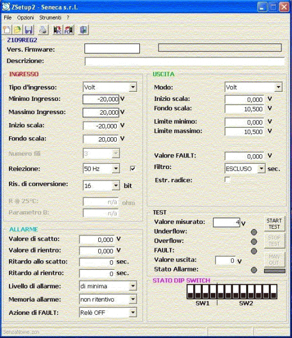
Task: Open the Memoria allarme dropdown
Action: coord(133,299)
